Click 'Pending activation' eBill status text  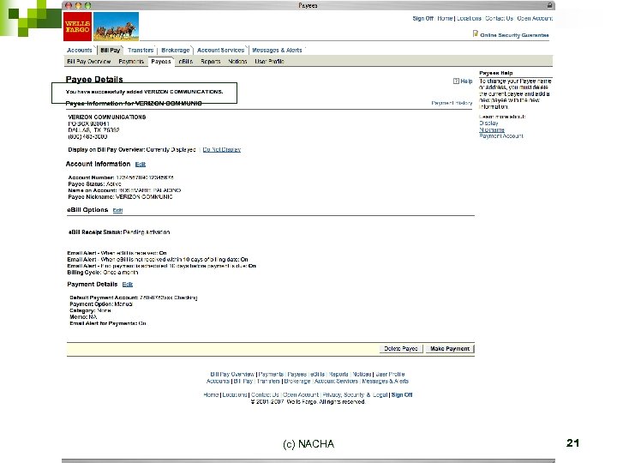[x=147, y=232]
